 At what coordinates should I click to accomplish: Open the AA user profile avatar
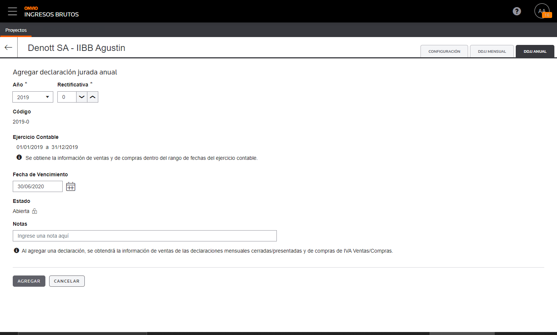click(542, 11)
